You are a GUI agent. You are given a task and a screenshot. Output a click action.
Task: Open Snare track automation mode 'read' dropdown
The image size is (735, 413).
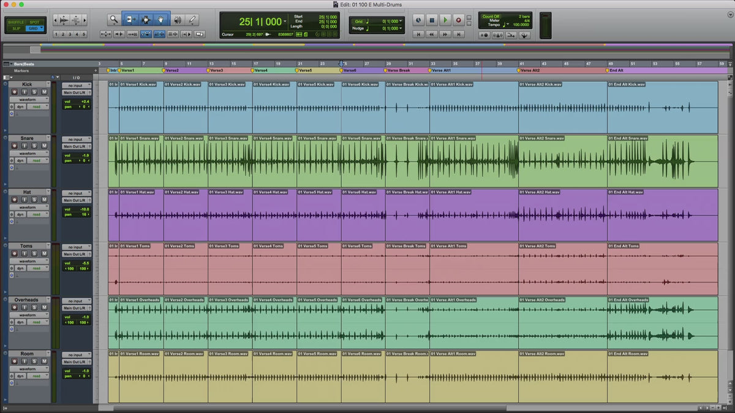38,160
